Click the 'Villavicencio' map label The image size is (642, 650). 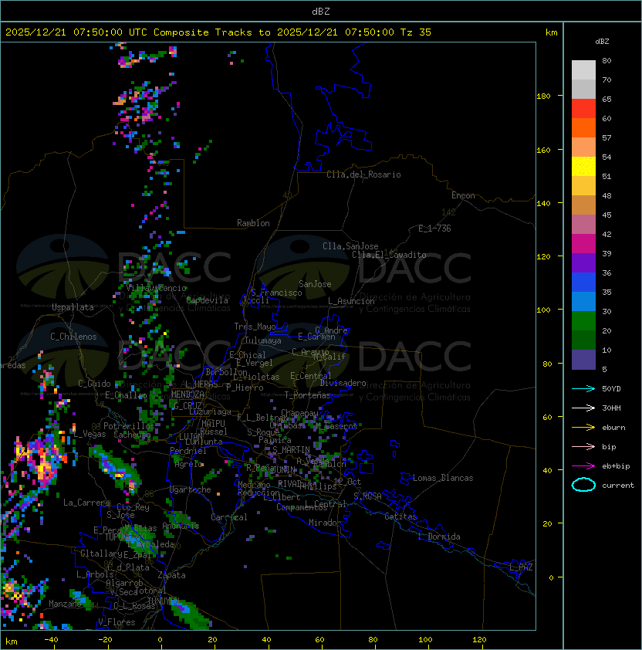[156, 288]
